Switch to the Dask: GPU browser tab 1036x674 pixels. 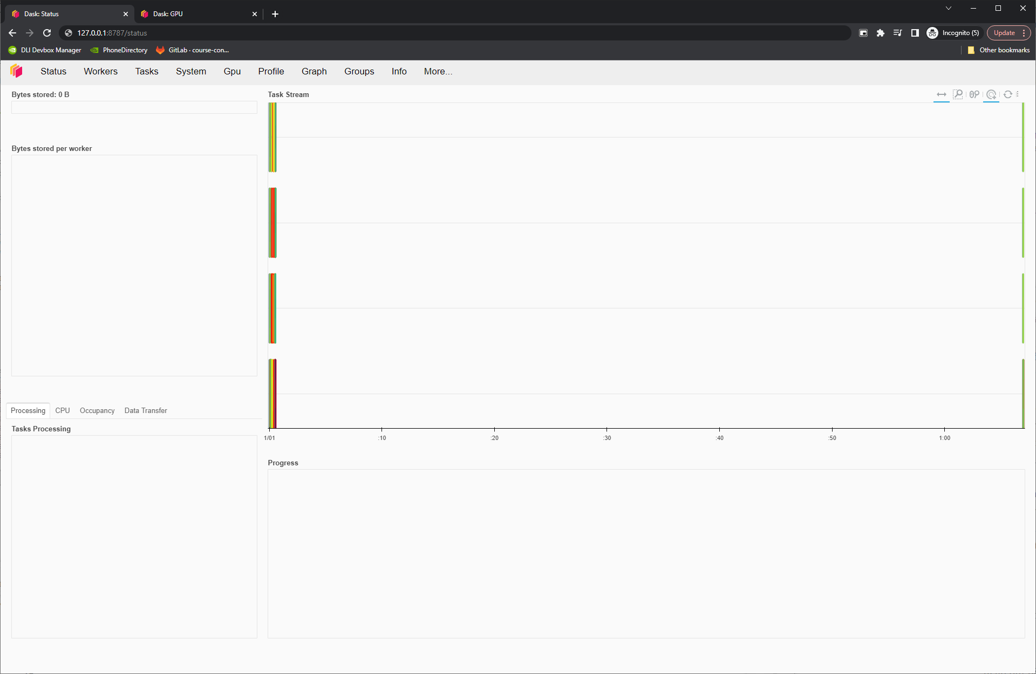[194, 14]
